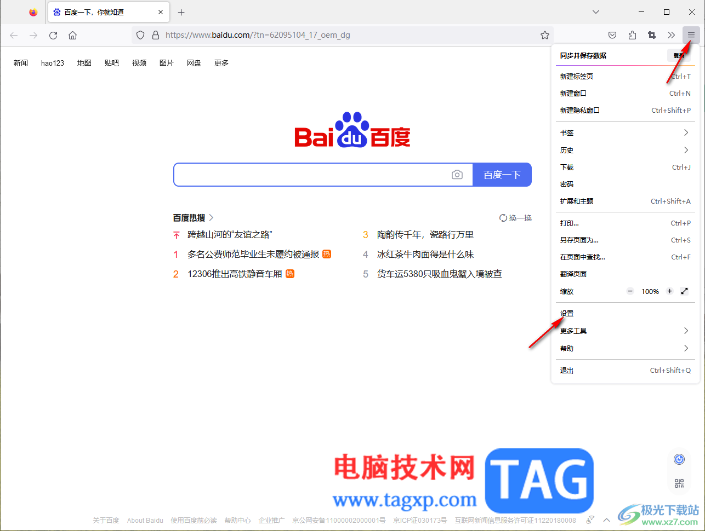Open 设置 from the menu
Screen dimensions: 705x531
[567, 313]
